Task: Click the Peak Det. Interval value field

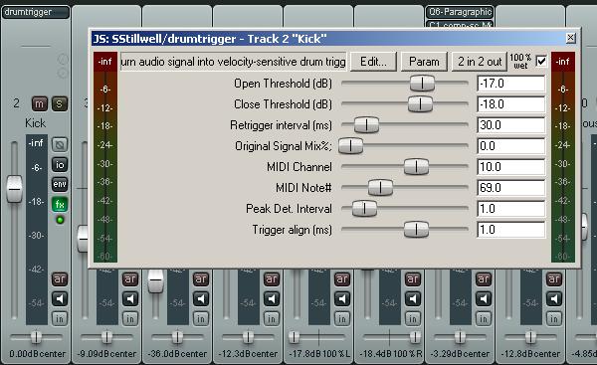Action: coord(511,209)
